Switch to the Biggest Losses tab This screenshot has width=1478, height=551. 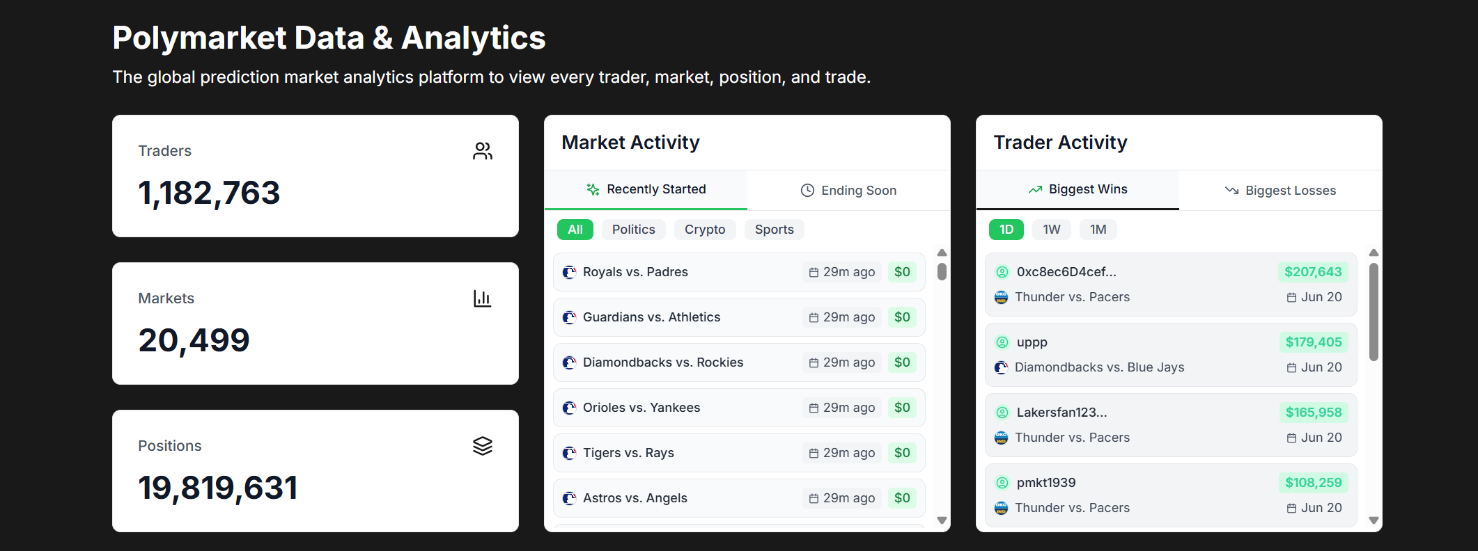point(1280,191)
